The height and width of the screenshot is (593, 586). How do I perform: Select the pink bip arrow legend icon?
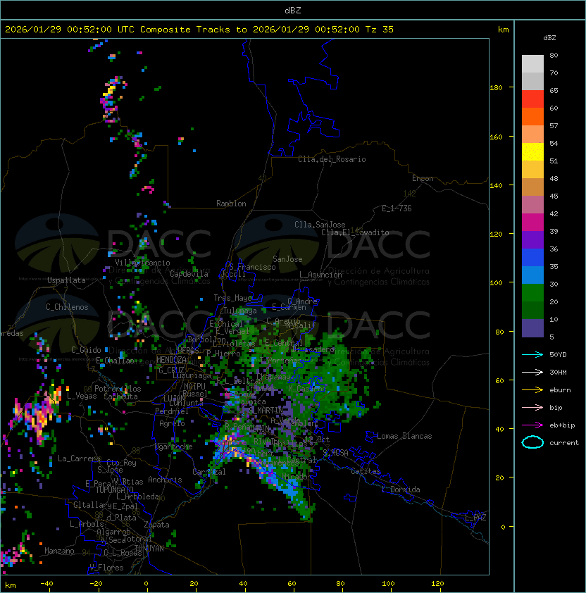tap(532, 407)
